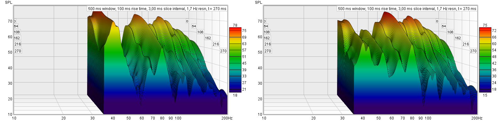Click the 10 Hz tick under left plot

click(14, 118)
